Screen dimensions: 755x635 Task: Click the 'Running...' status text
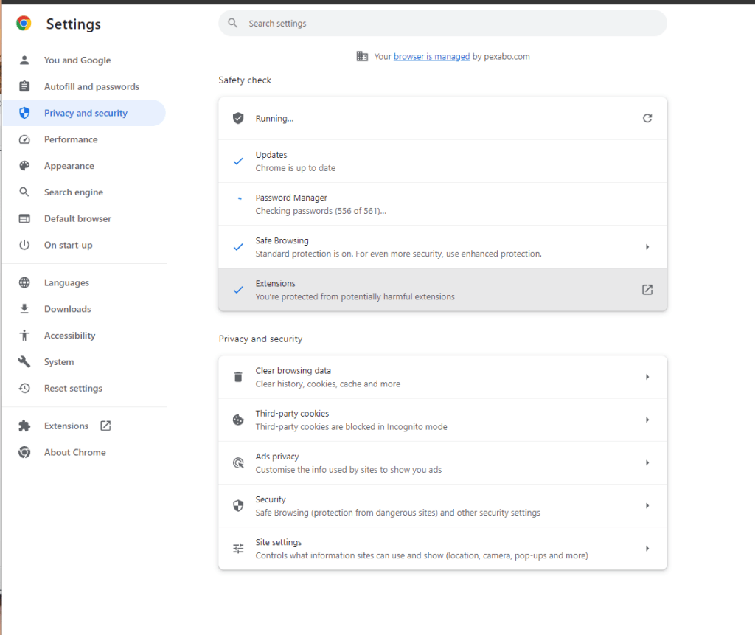(274, 119)
